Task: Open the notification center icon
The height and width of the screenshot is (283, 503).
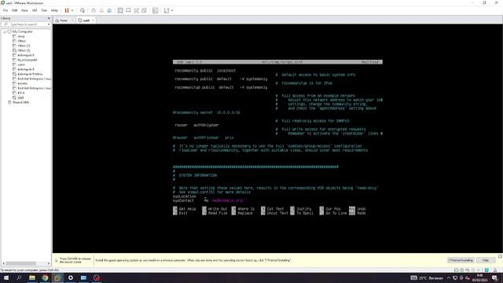Action: tap(495, 277)
